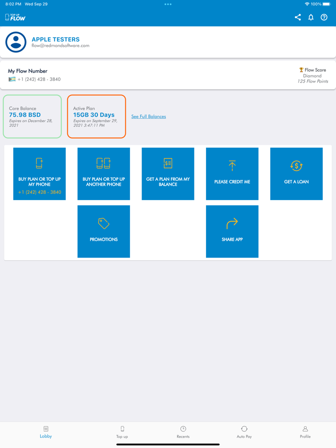Tap the user profile avatar
This screenshot has width=336, height=448.
pos(16,42)
